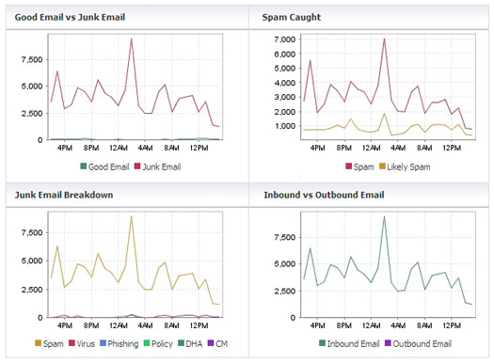Click the Phishing legend label text
Viewport: 494px width, 364px height.
[123, 344]
